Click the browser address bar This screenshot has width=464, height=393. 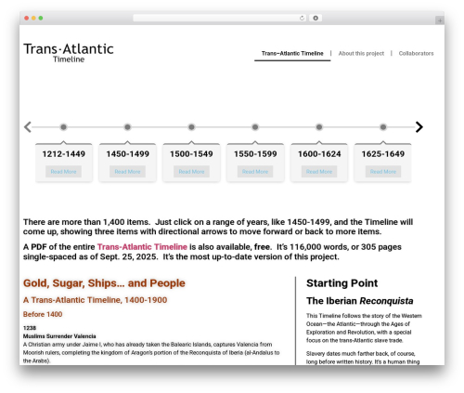tap(220, 18)
